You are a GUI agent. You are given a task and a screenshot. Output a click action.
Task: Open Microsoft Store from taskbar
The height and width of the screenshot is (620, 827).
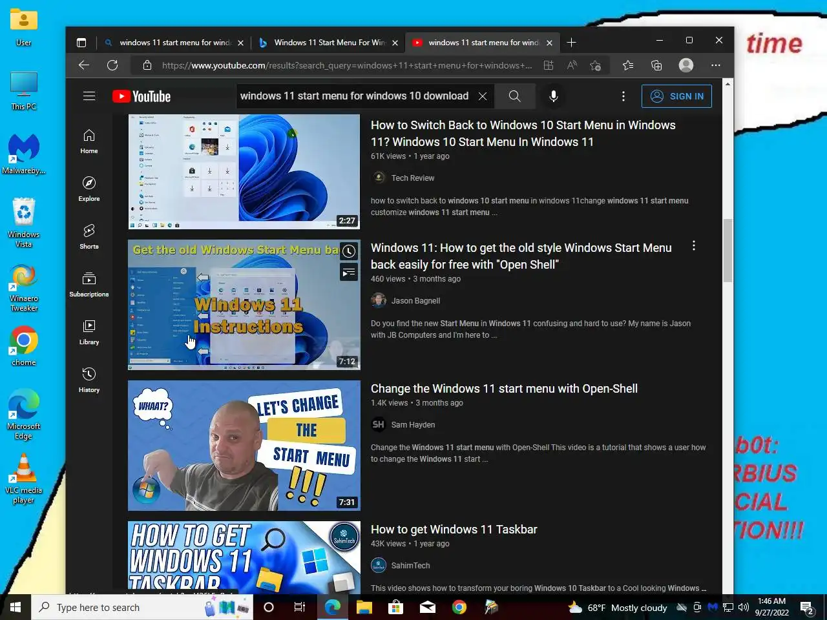[x=395, y=607]
